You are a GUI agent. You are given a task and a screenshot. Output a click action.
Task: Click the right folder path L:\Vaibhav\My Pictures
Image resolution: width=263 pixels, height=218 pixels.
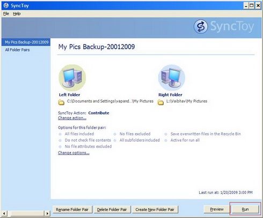click(187, 101)
